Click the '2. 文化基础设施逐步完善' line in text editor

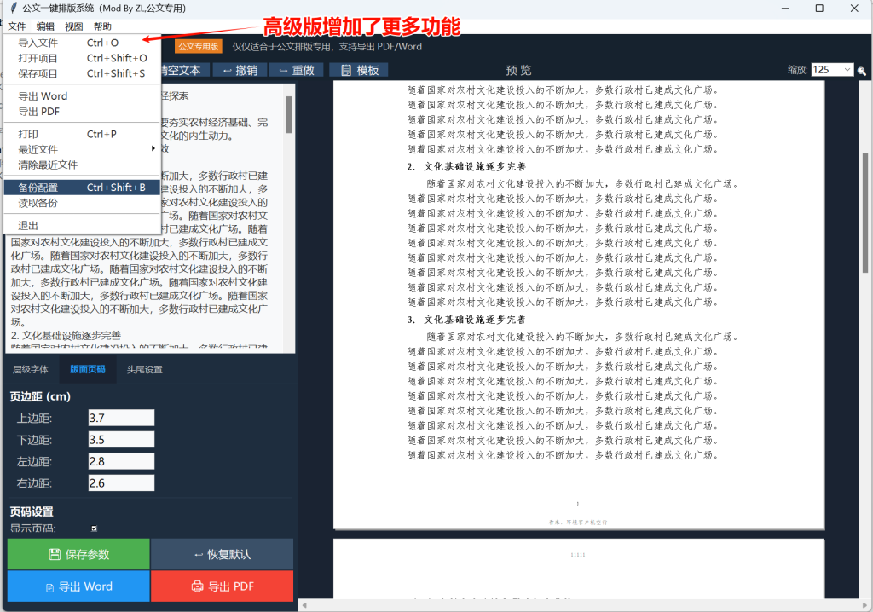click(66, 335)
